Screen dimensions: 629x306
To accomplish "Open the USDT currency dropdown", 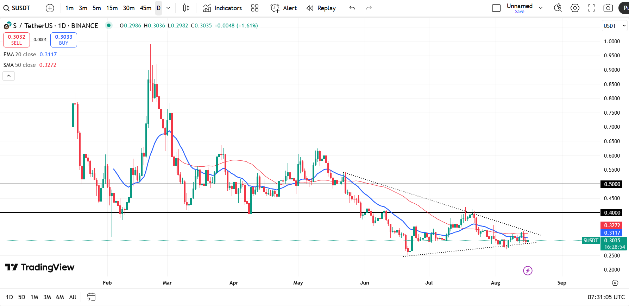I will coord(615,26).
